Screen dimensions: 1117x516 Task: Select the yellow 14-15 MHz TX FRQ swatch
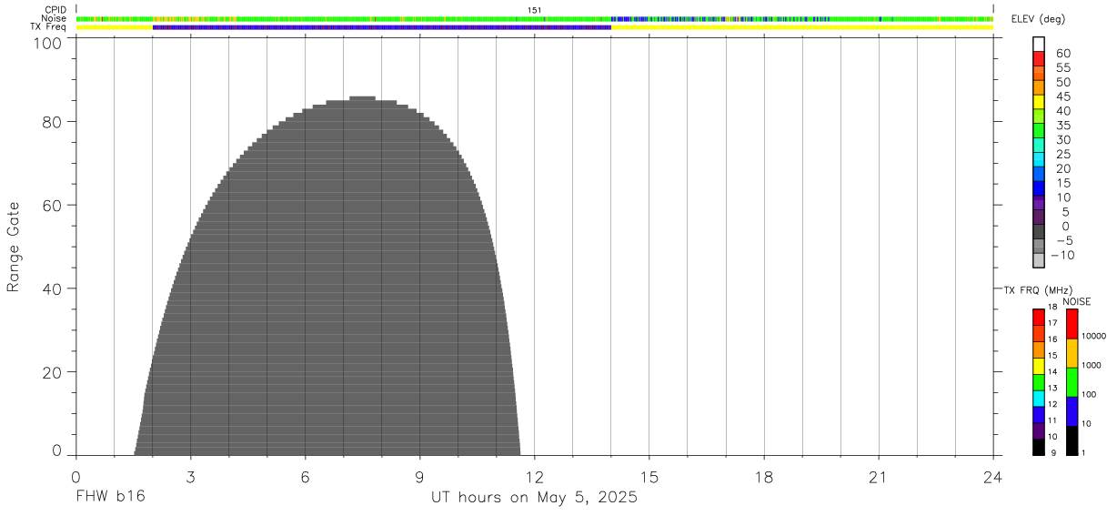point(1039,366)
